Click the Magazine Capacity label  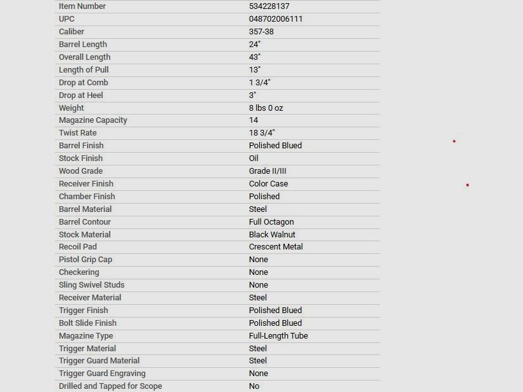(x=93, y=120)
